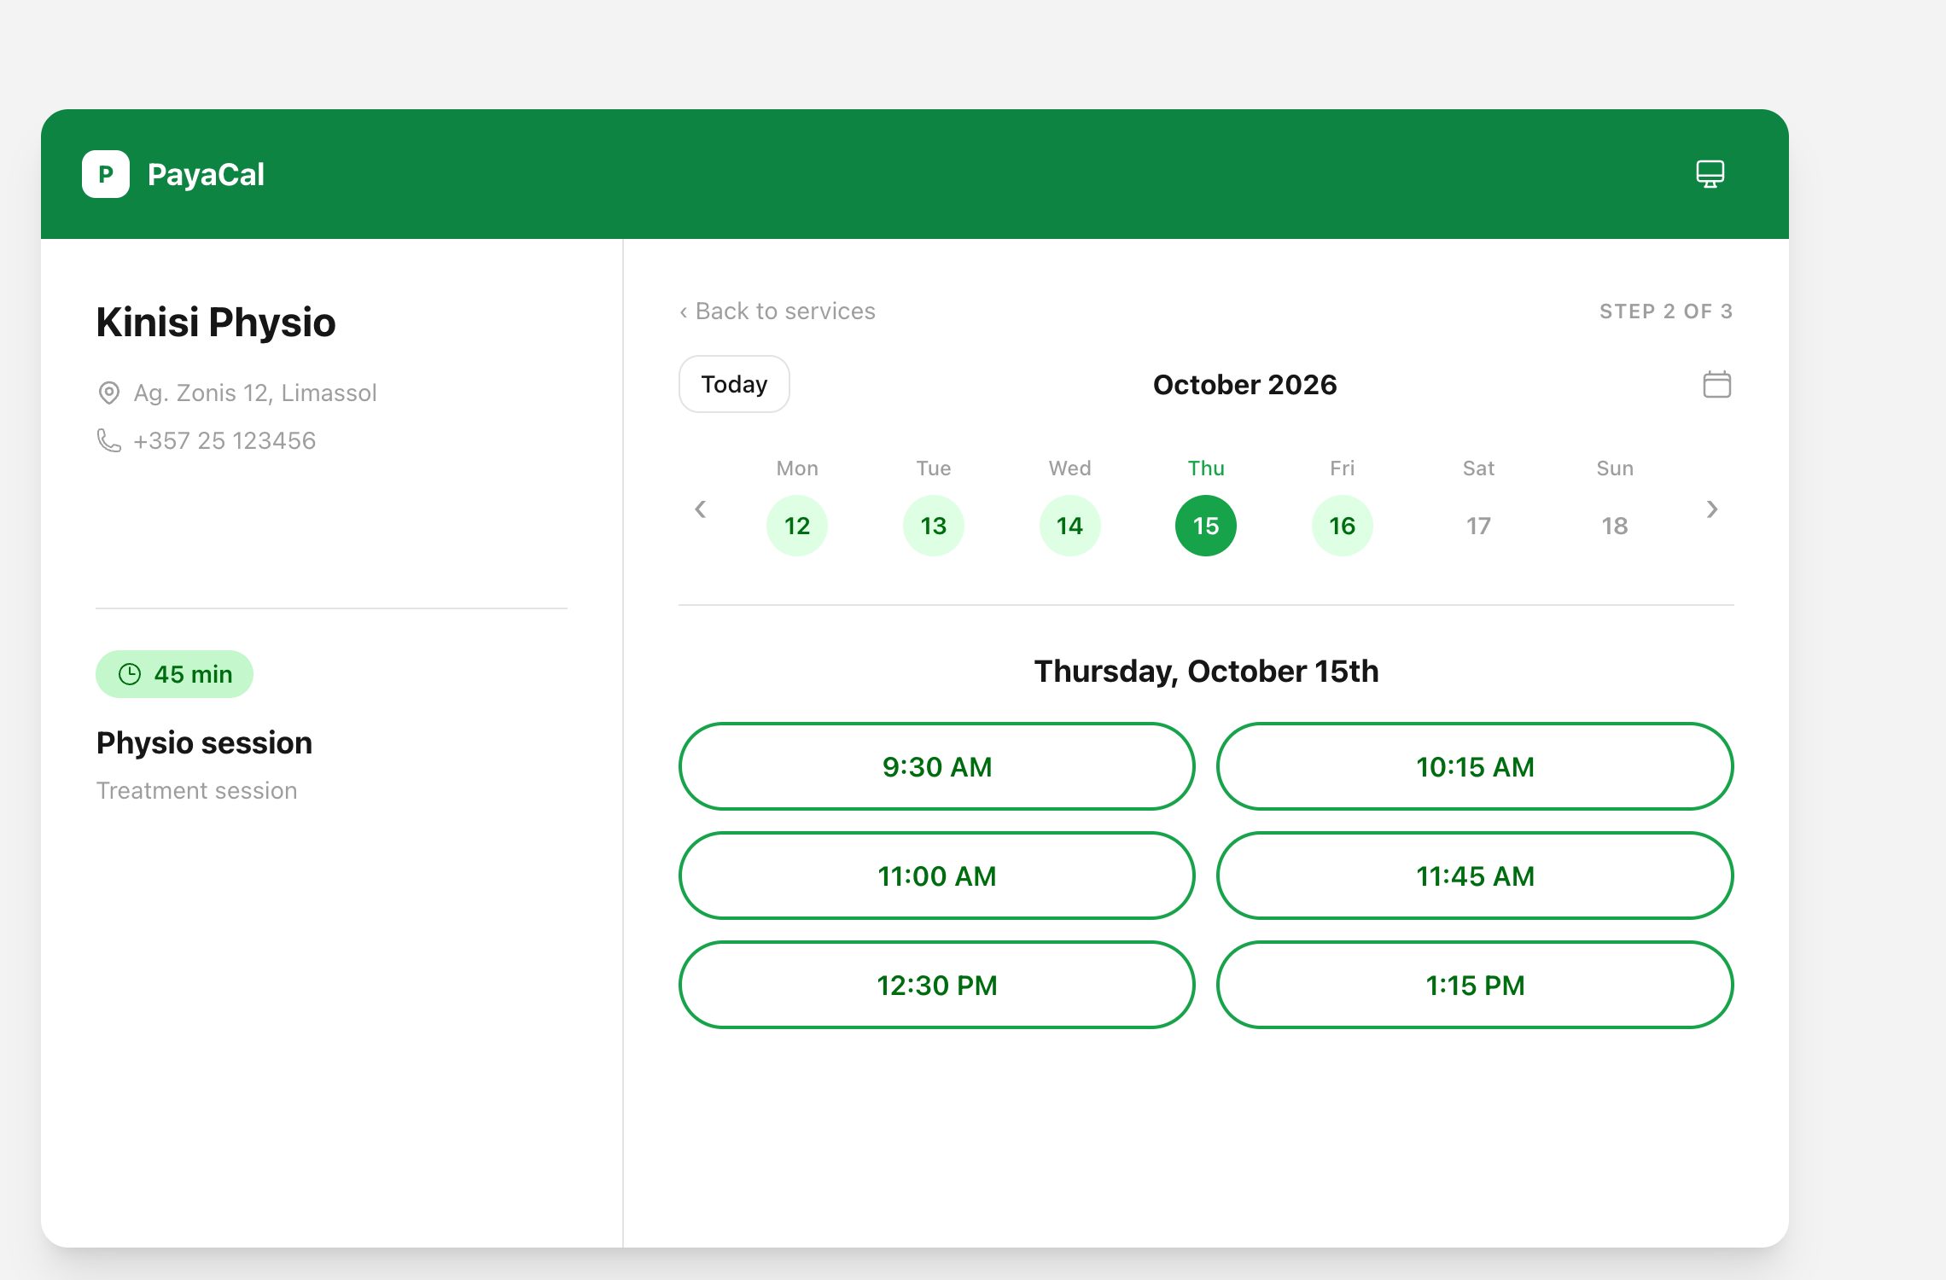Book the 10:15 AM slot
This screenshot has height=1280, width=1946.
(x=1475, y=766)
